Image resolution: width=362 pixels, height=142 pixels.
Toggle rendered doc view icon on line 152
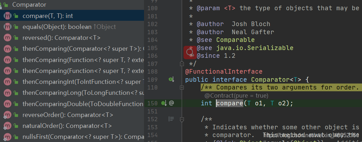point(171,119)
